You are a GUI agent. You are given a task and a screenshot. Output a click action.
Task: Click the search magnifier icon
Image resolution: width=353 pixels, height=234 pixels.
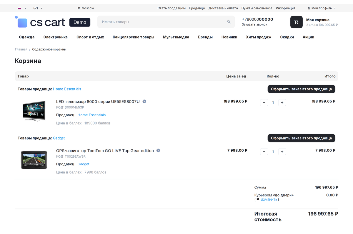pos(229,22)
